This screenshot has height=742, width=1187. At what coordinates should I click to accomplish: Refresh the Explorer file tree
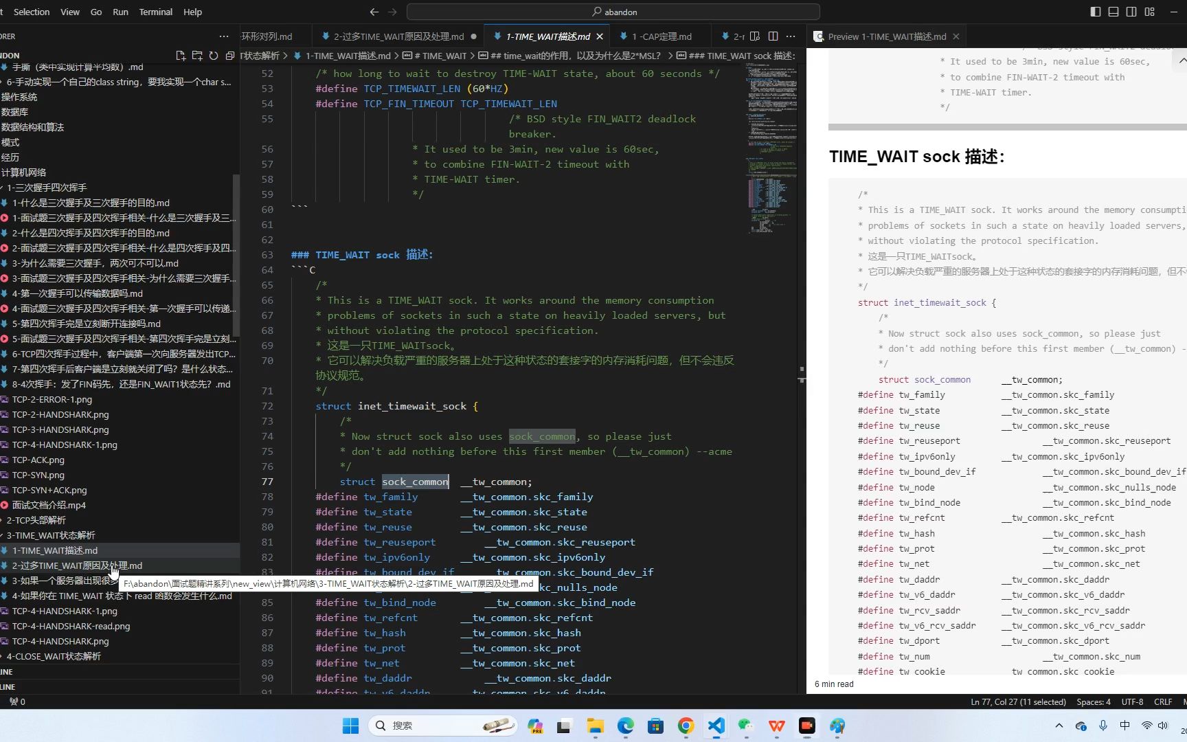(x=214, y=56)
